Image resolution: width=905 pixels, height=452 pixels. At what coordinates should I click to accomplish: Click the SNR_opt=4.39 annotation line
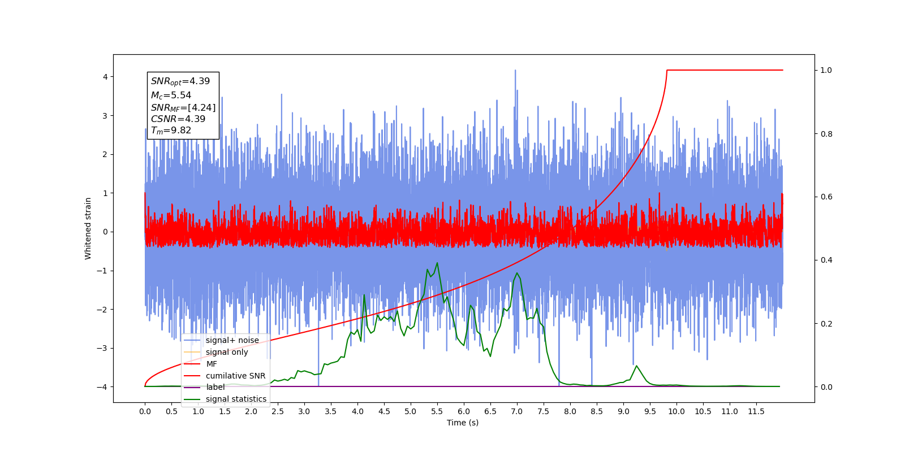(x=180, y=81)
